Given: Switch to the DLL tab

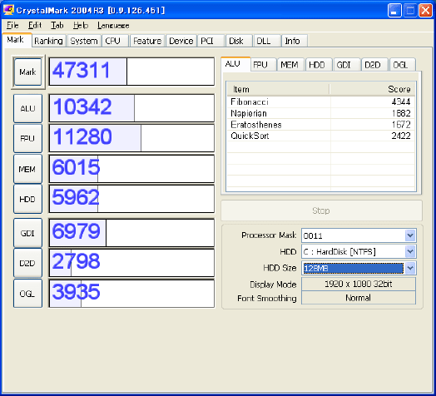Looking at the screenshot, I should (x=266, y=41).
